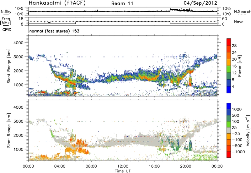Click the Power panel 'Slant Range [km]' label
This screenshot has height=173, width=251.
coord(9,66)
